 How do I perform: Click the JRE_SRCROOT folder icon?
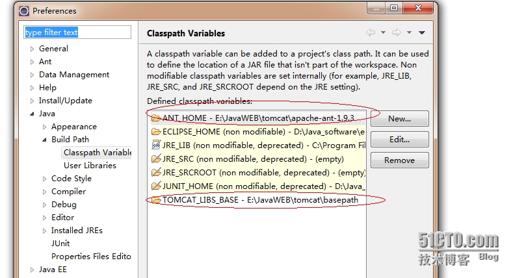156,173
